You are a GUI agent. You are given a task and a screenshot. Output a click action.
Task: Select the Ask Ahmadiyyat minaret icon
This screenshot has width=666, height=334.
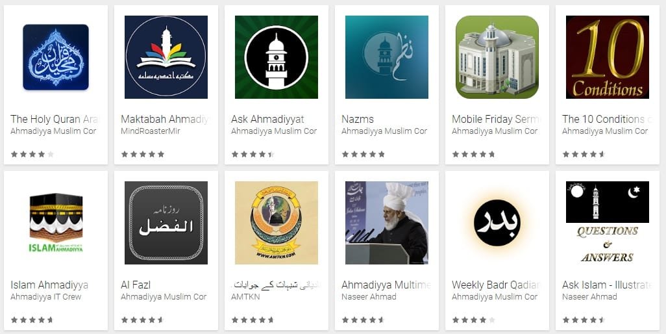(x=277, y=57)
